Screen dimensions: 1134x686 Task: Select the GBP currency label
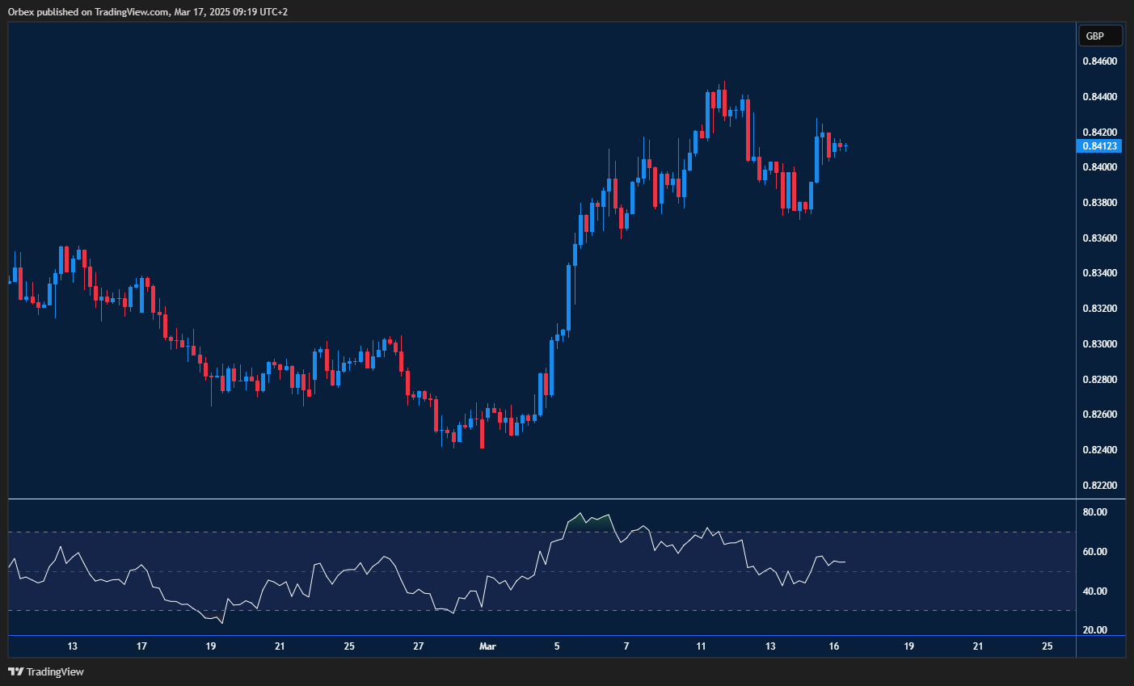pos(1099,36)
